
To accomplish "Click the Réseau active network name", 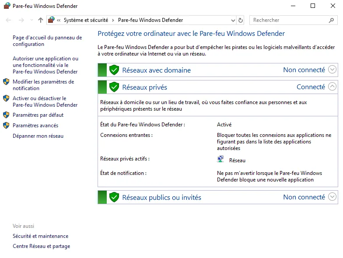I will [x=237, y=160].
